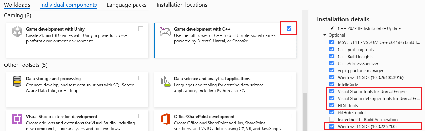Click the Visual Studio extension development icon
Image resolution: width=425 pixels, height=131 pixels.
(17, 119)
